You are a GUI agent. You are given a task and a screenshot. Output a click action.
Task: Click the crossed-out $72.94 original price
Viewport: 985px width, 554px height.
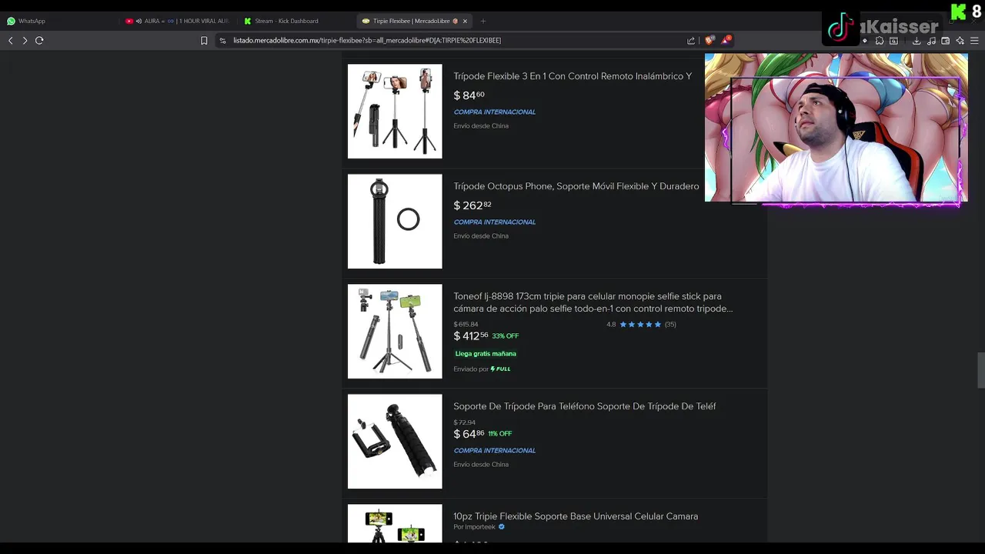pos(464,422)
